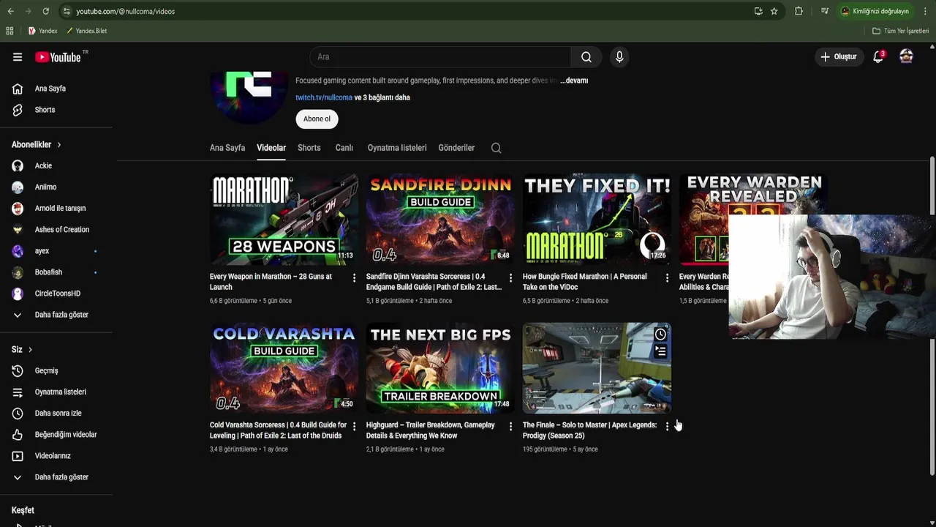This screenshot has width=936, height=527.
Task: Open options for Sandfire Djinn Varashta video
Action: pyautogui.click(x=510, y=278)
